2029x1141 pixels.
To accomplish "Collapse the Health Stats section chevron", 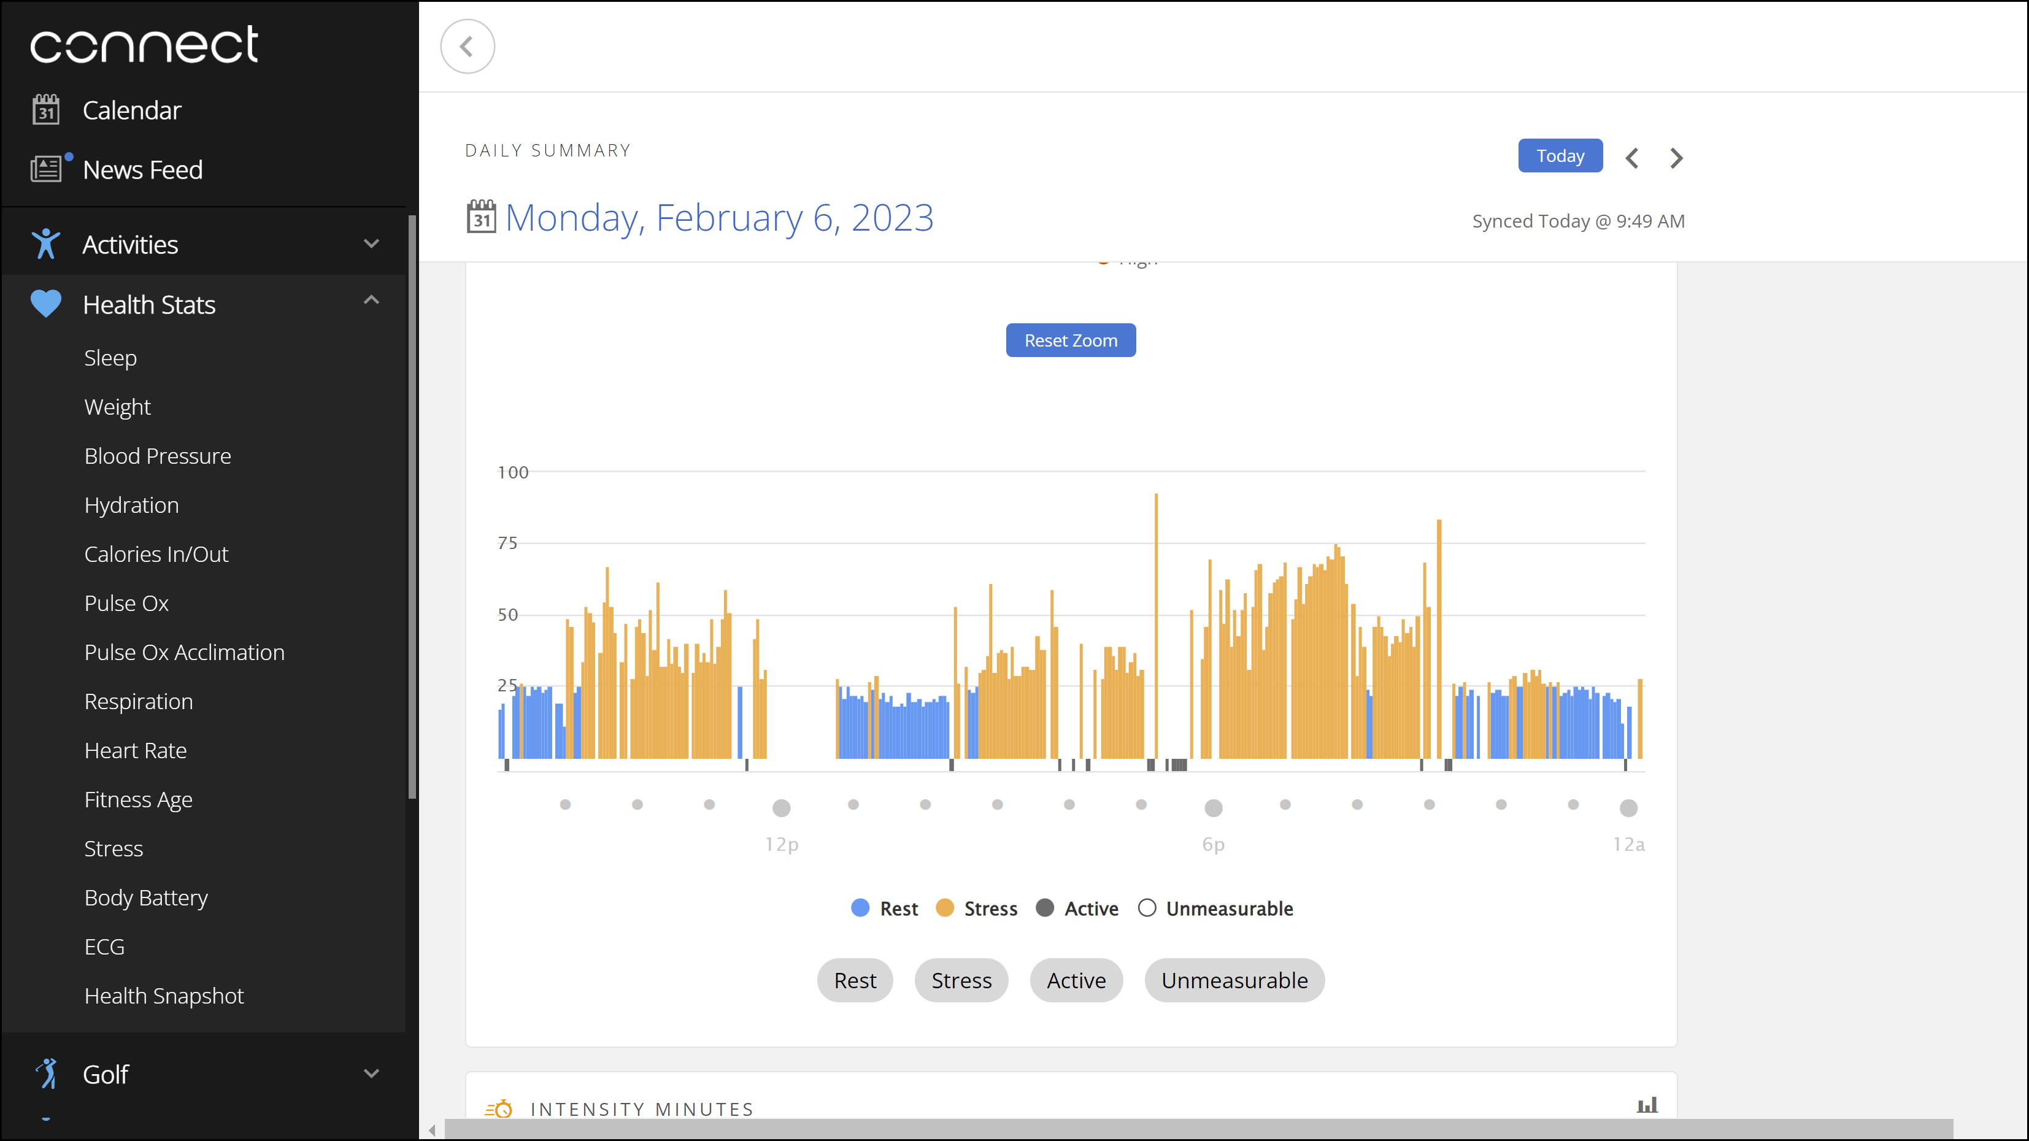I will click(371, 300).
